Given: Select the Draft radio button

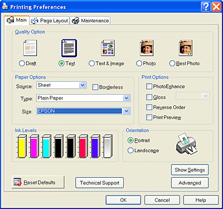Looking at the screenshot, I should [x=22, y=64].
